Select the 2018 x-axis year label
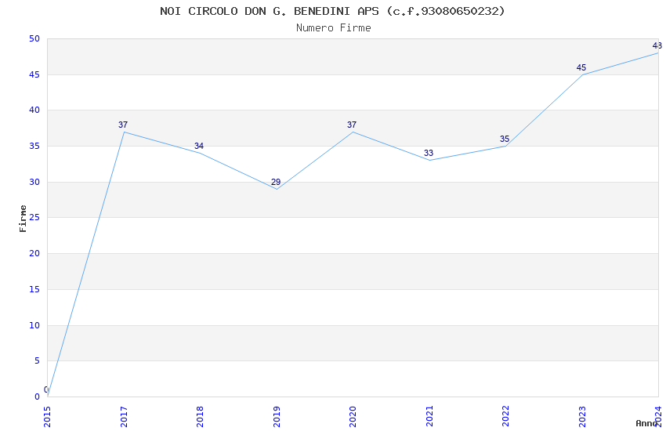The width and height of the screenshot is (666, 431). pyautogui.click(x=200, y=417)
